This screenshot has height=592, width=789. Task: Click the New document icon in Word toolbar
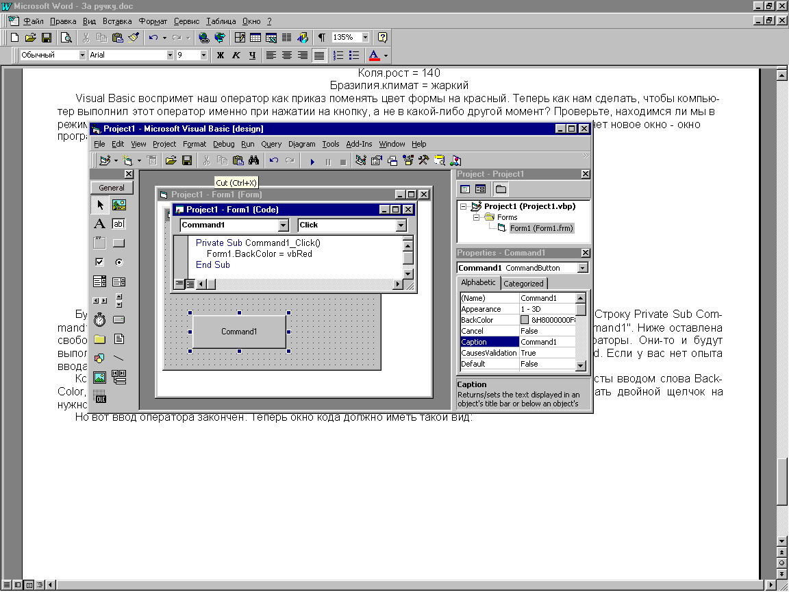[x=14, y=38]
